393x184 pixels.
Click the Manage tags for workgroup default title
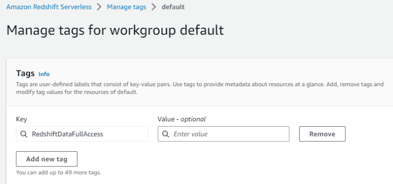(115, 30)
